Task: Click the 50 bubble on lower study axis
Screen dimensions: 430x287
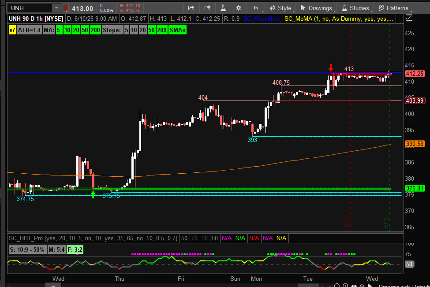Action: click(x=409, y=264)
